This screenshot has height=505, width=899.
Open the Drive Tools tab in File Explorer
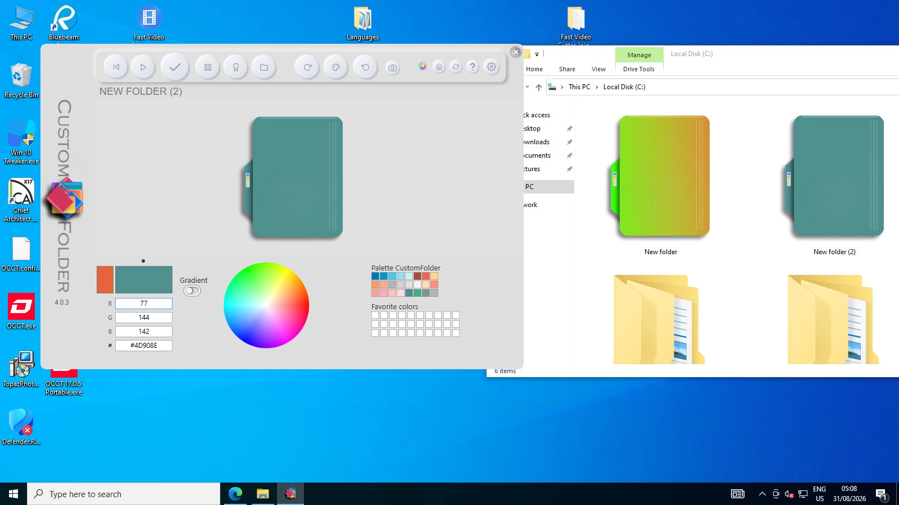point(639,69)
